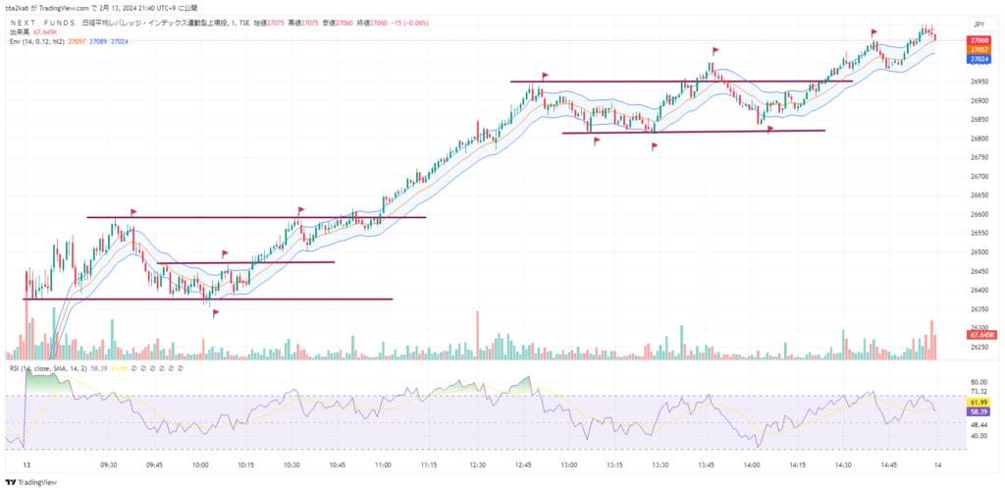The height and width of the screenshot is (492, 1005).
Task: Select the flag above the 09:30 peak
Action: (x=132, y=210)
